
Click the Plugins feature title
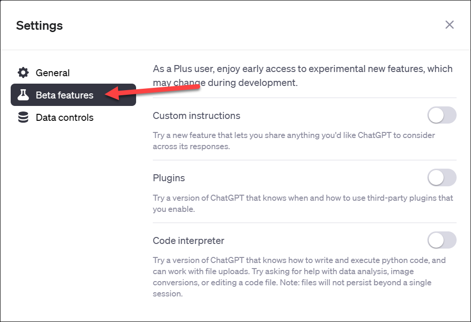coord(169,178)
